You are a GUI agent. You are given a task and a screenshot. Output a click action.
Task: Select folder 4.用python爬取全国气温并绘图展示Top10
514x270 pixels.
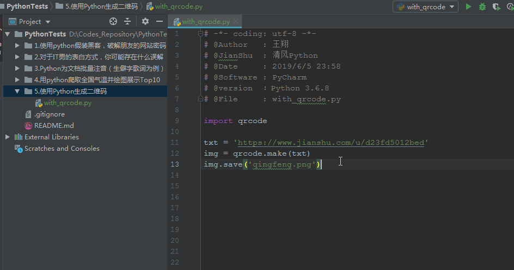[97, 79]
